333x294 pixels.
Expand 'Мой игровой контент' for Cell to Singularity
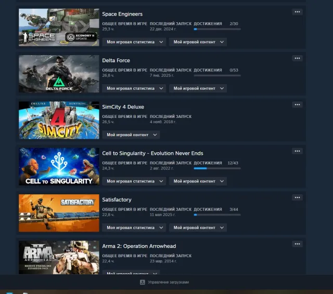198,181
